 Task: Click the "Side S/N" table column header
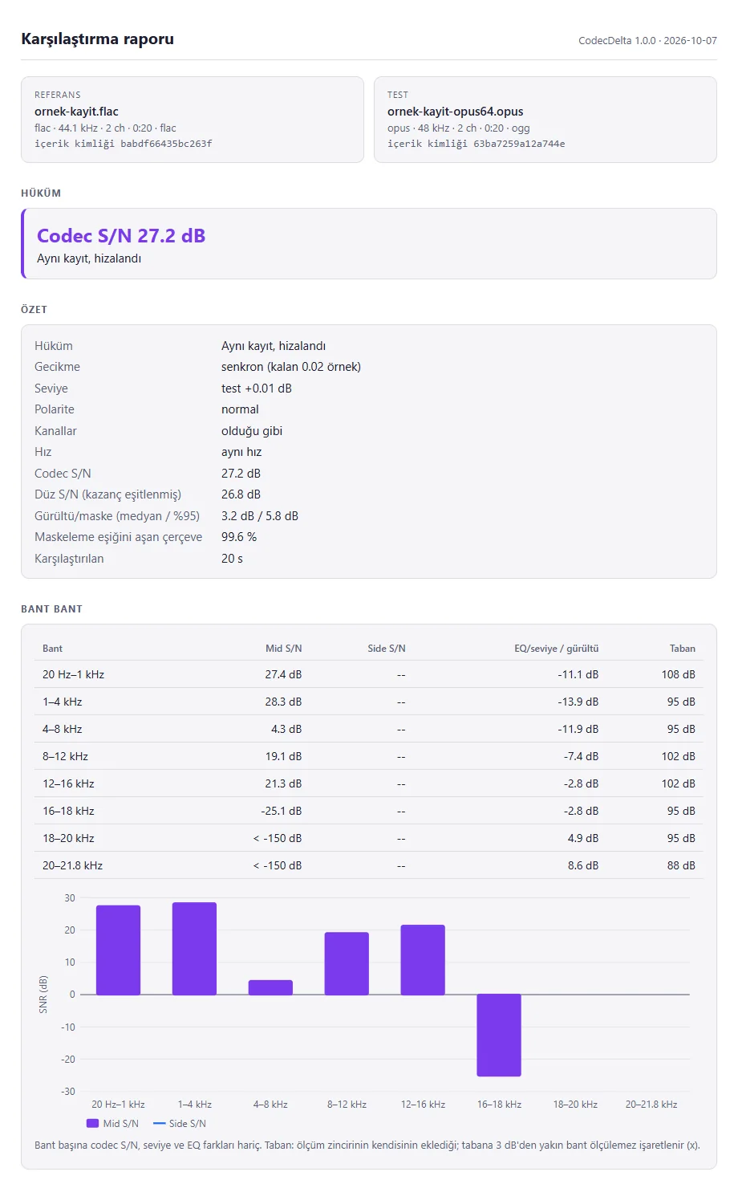(x=387, y=649)
